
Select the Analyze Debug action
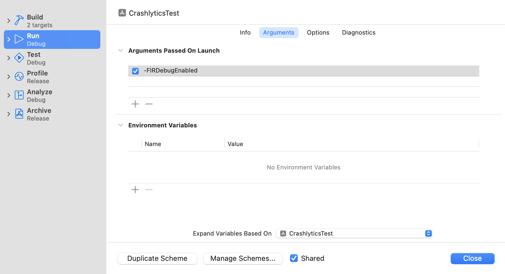[52, 96]
